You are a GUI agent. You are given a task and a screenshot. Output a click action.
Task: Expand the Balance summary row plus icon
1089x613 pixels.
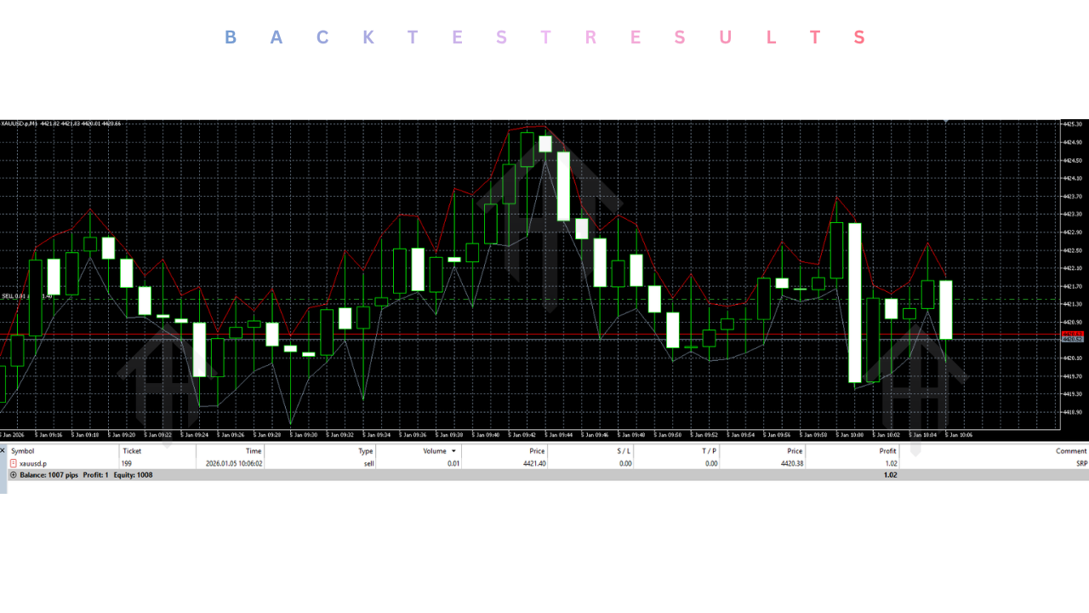pos(13,475)
